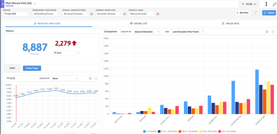Open the Sexual Orientations dropdown

pyautogui.click(x=76, y=14)
